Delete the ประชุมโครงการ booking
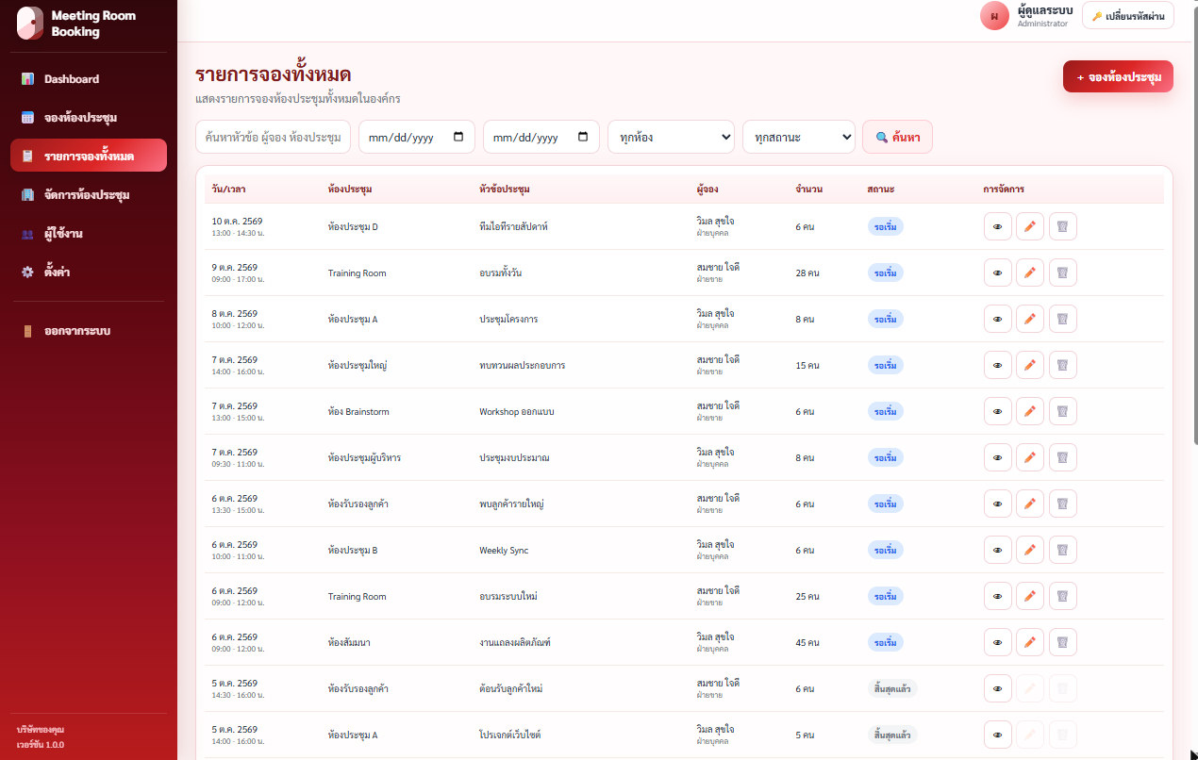The image size is (1198, 760). (x=1063, y=319)
